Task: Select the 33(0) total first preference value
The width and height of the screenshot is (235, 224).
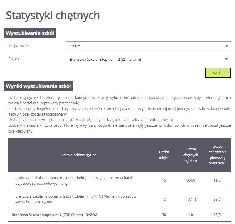Action: (x=217, y=215)
